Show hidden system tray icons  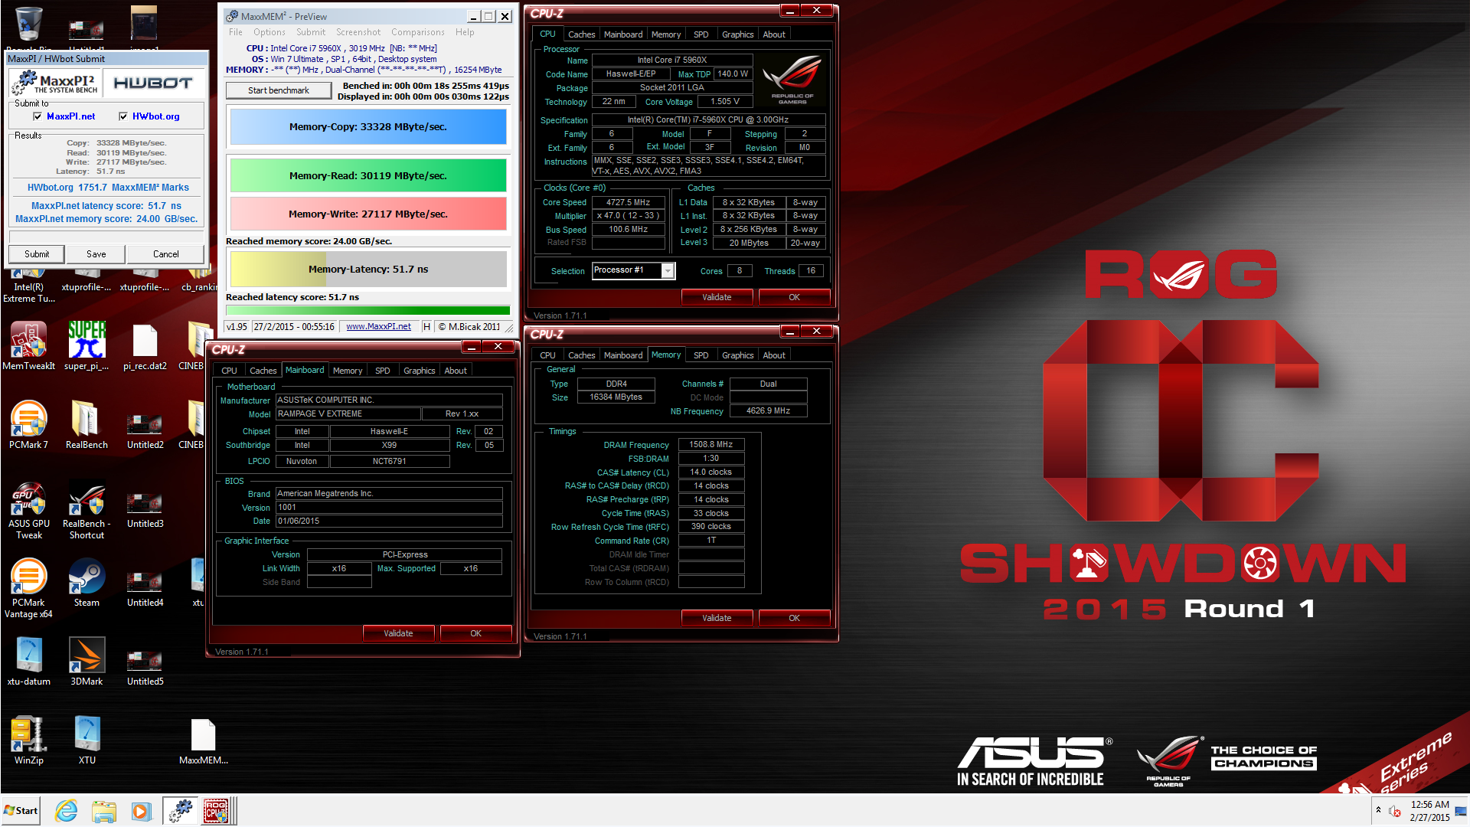coord(1378,810)
